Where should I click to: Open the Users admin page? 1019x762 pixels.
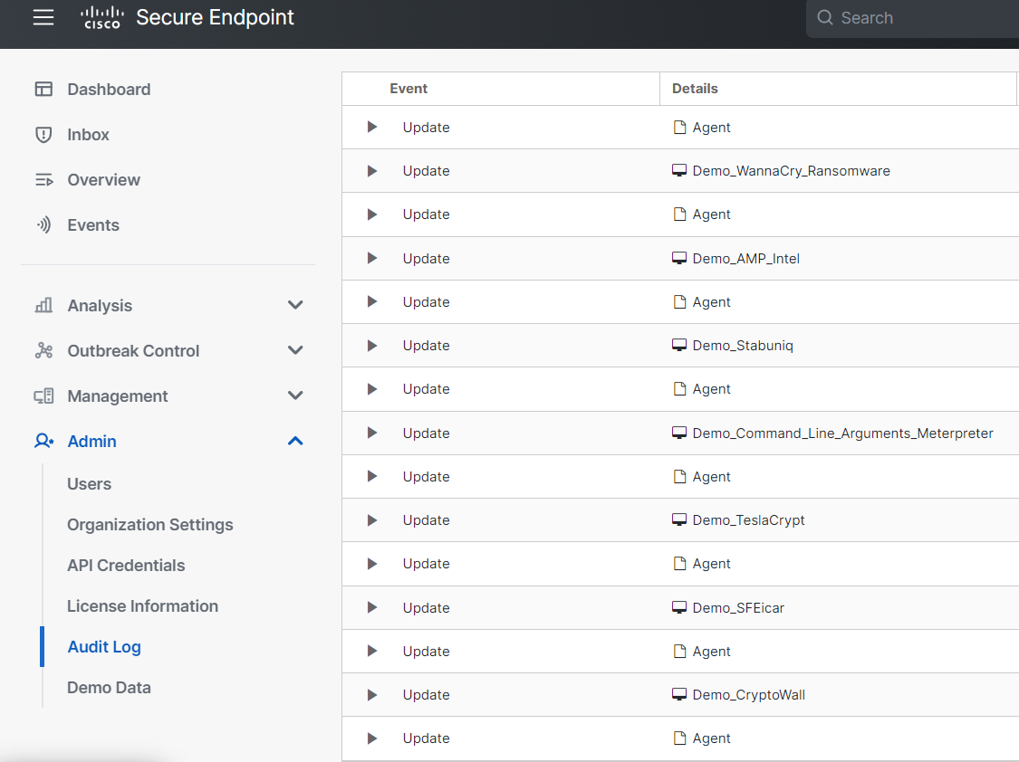coord(89,484)
